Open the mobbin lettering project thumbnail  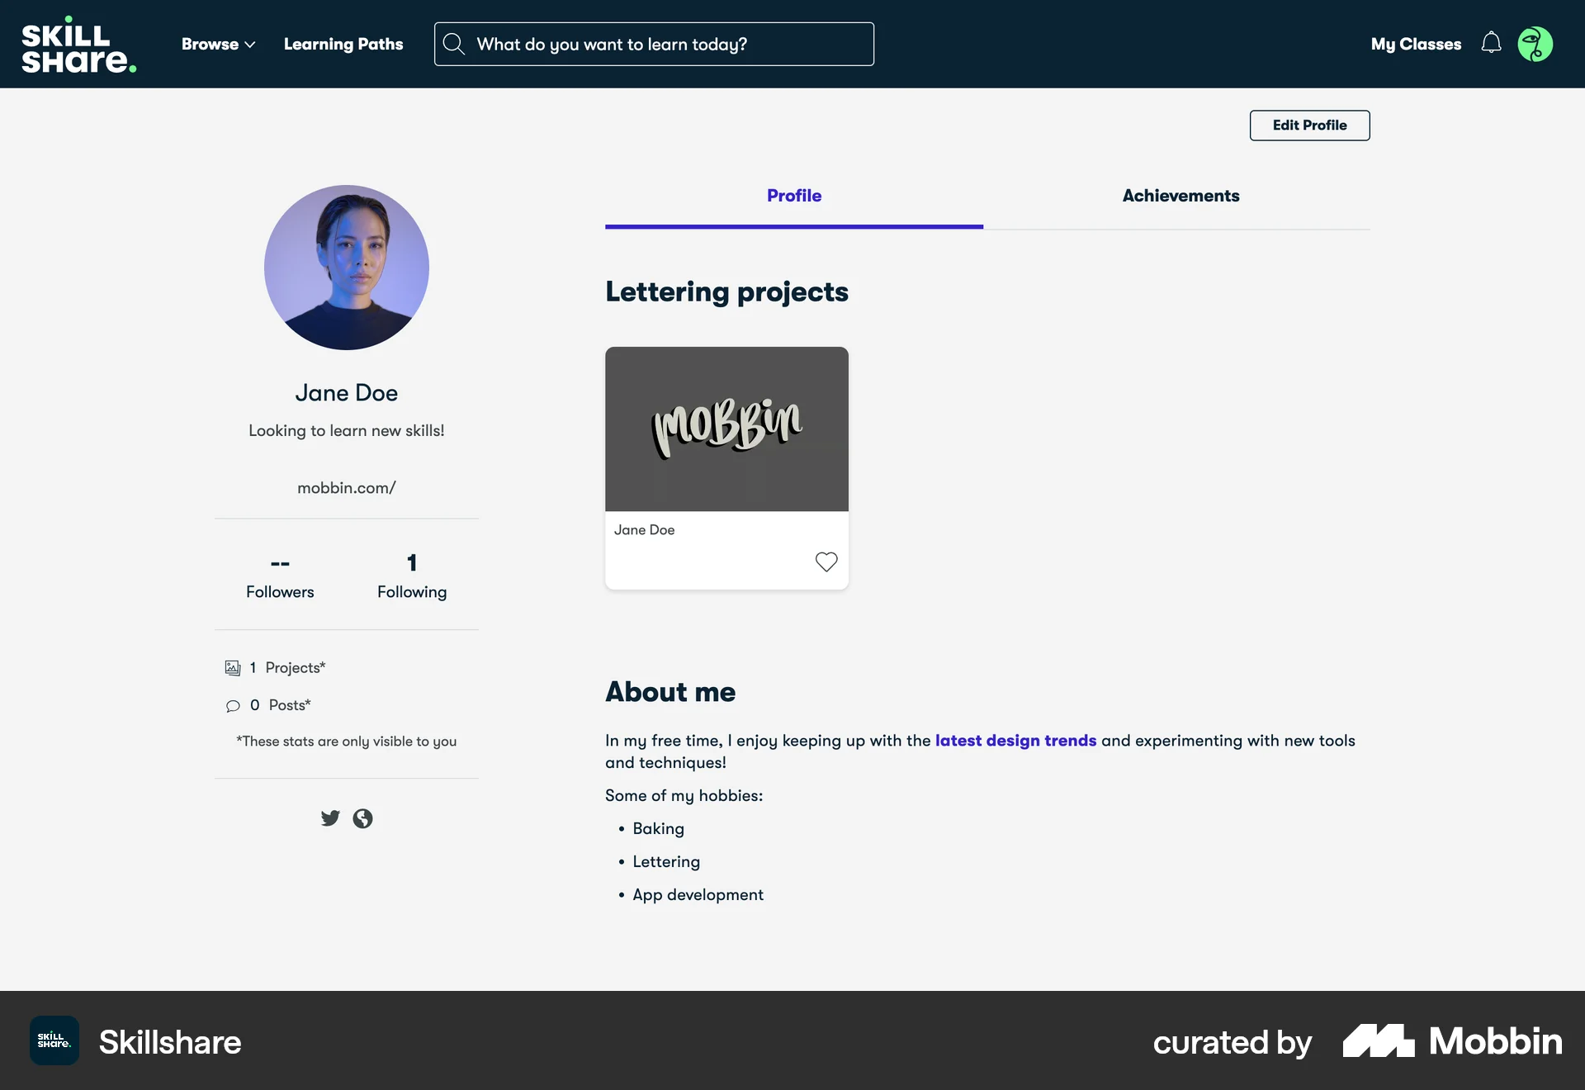[x=726, y=428]
